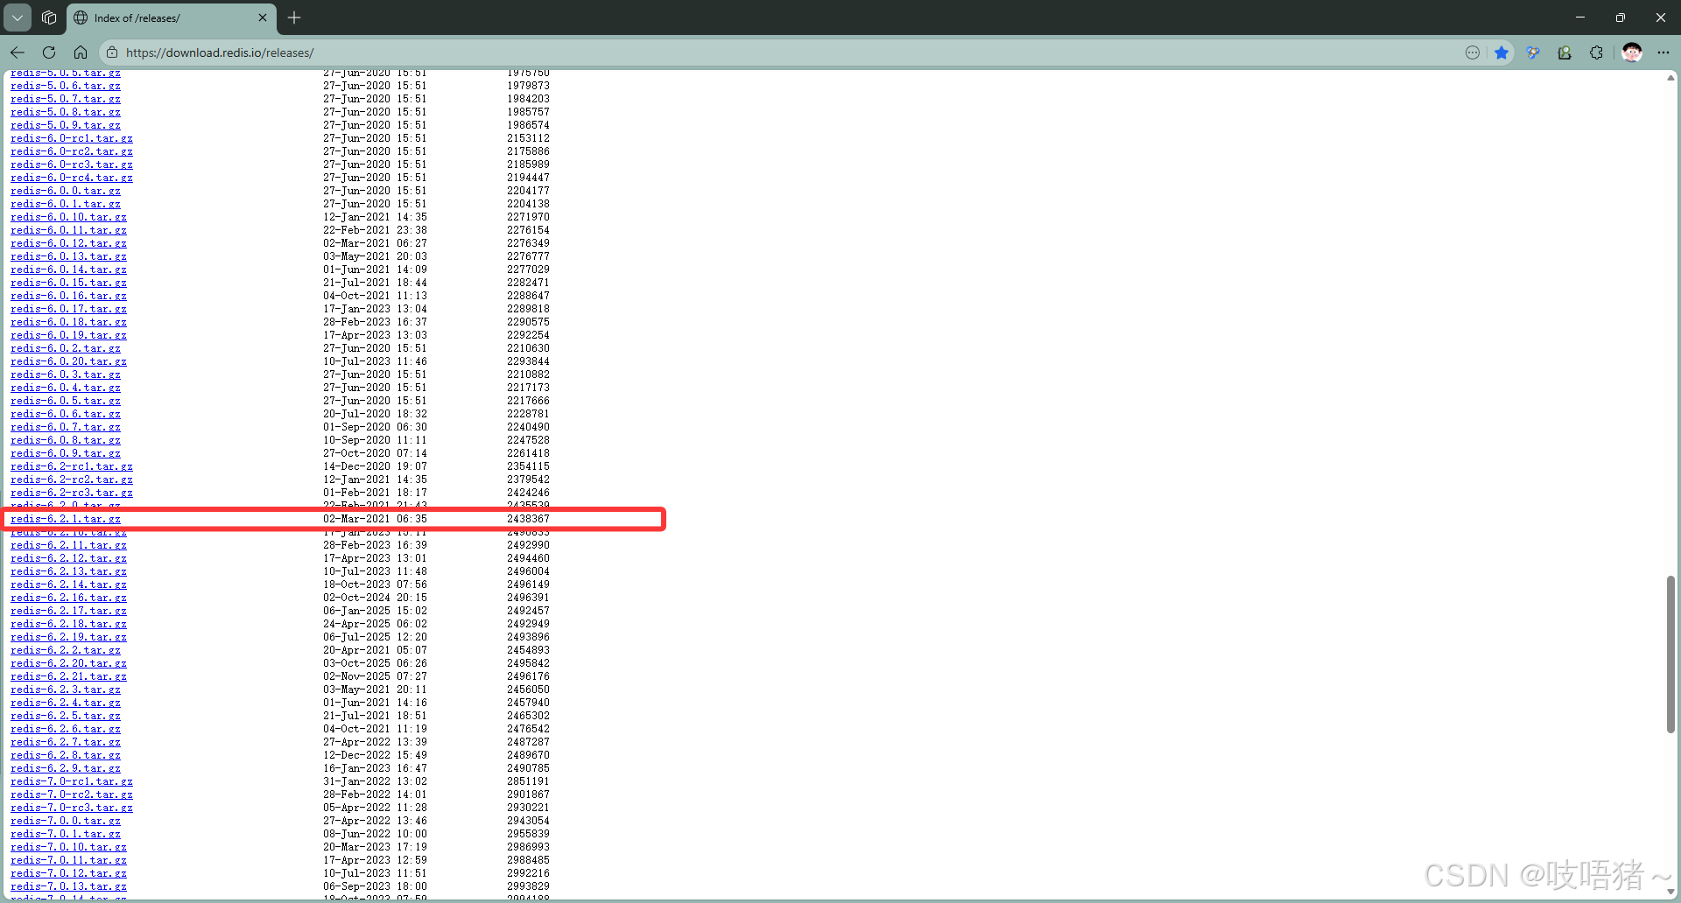Select the file size "2438367"
The width and height of the screenshot is (1681, 903).
(x=528, y=519)
